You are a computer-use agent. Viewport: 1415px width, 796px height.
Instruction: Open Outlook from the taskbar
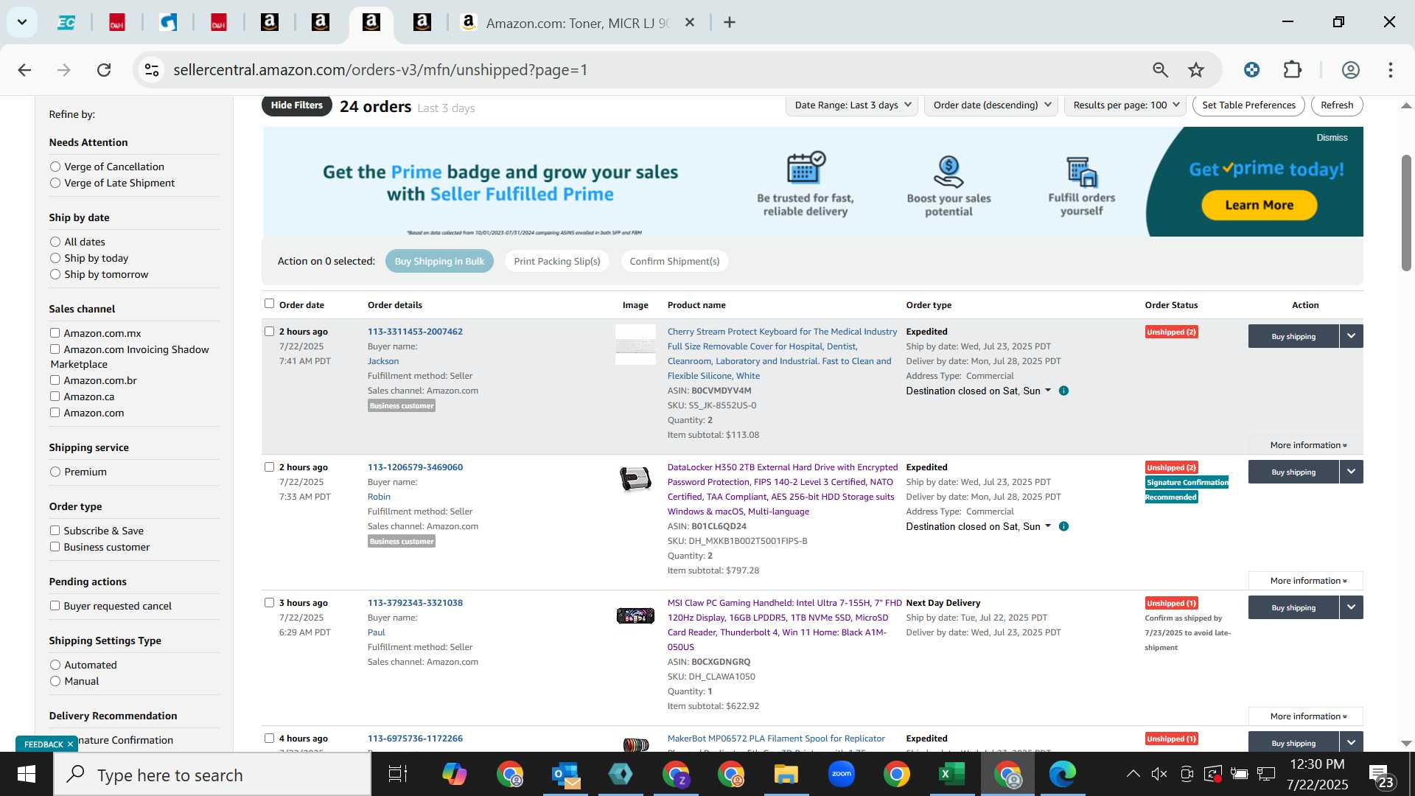[x=565, y=775]
